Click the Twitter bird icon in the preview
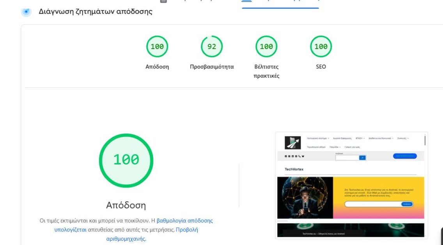This screenshot has width=443, height=245. coord(303,156)
